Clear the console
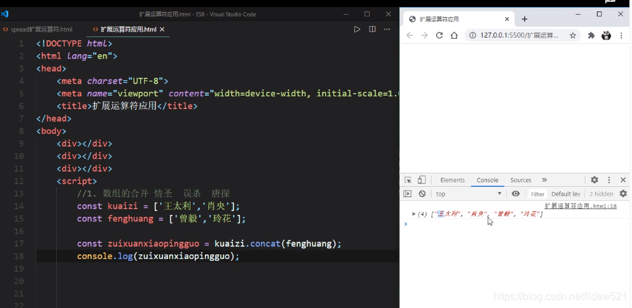632x308 pixels. click(x=422, y=194)
